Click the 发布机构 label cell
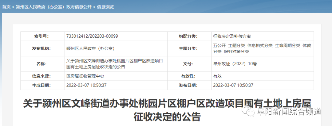This screenshot has width=332, height=126. 42,48
